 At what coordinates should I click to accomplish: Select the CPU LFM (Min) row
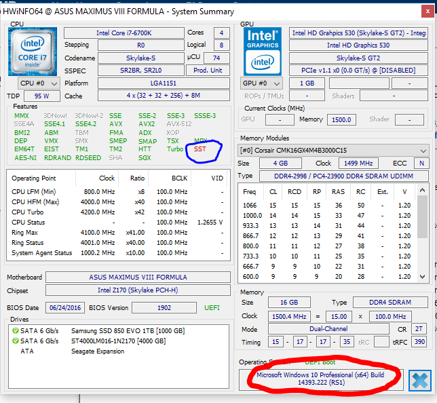click(118, 192)
